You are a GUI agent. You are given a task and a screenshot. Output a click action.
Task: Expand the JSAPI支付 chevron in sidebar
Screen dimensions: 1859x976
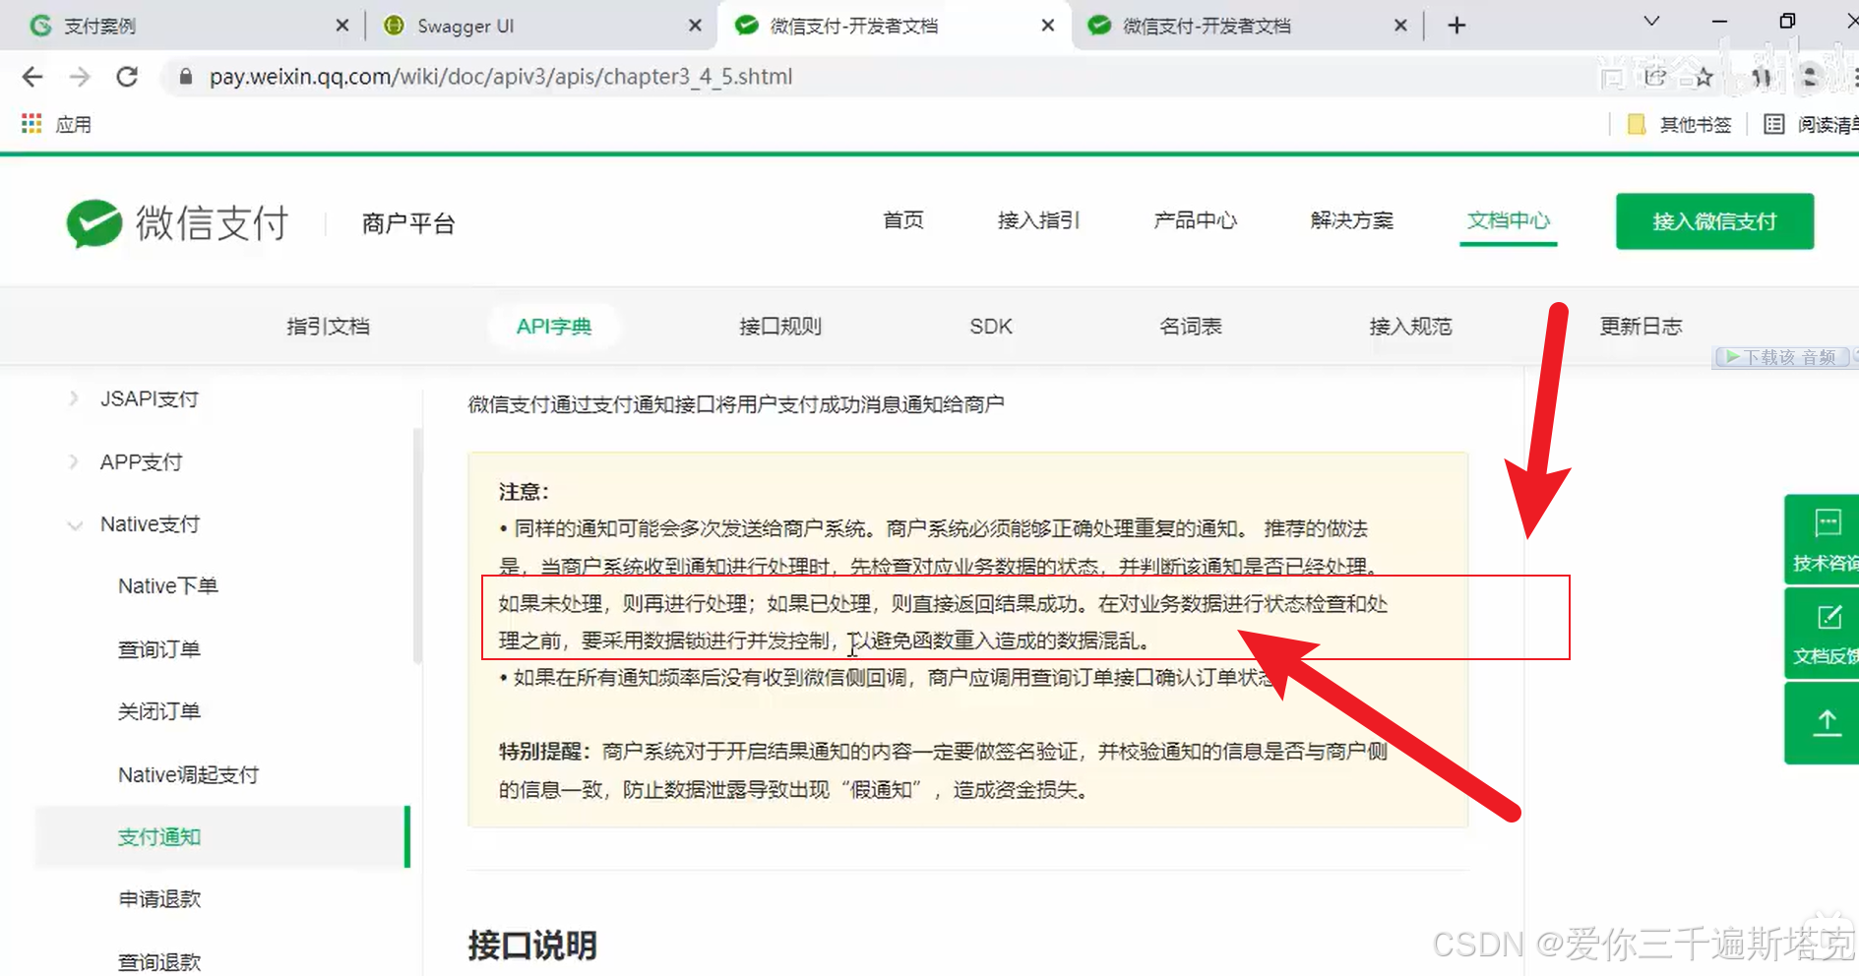74,398
